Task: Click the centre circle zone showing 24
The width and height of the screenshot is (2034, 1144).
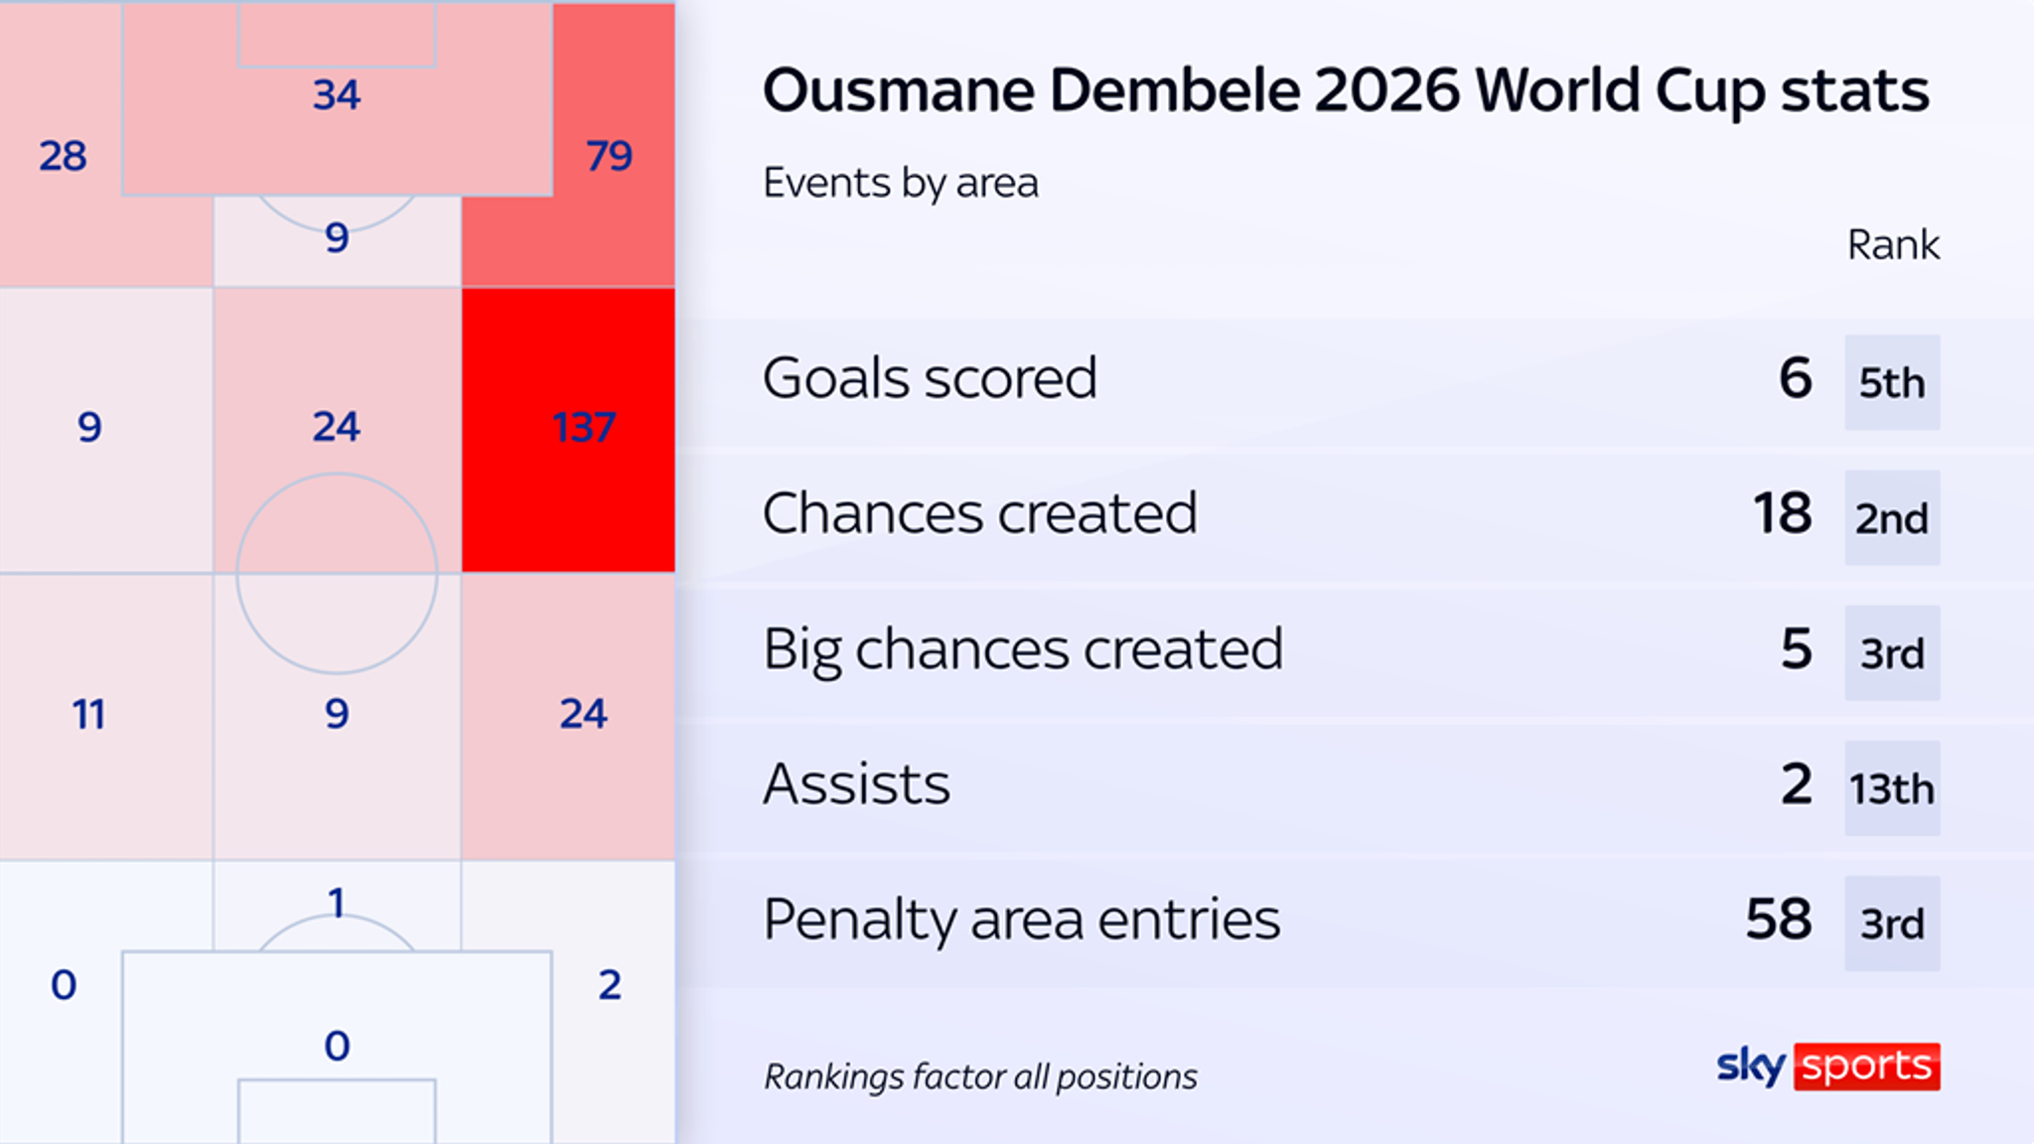Action: pos(337,428)
